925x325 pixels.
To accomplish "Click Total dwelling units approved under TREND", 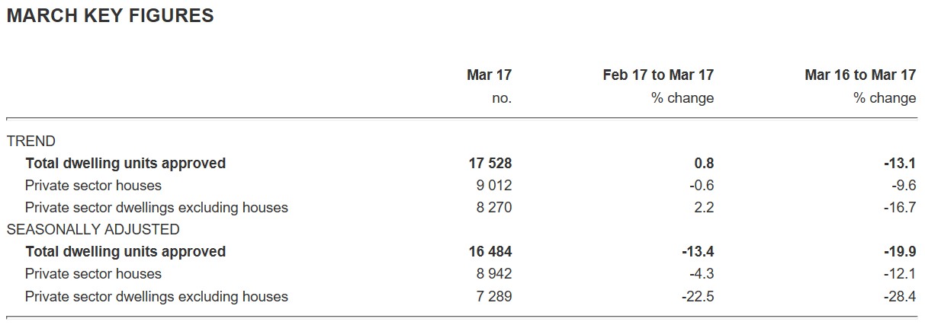I will pos(125,163).
